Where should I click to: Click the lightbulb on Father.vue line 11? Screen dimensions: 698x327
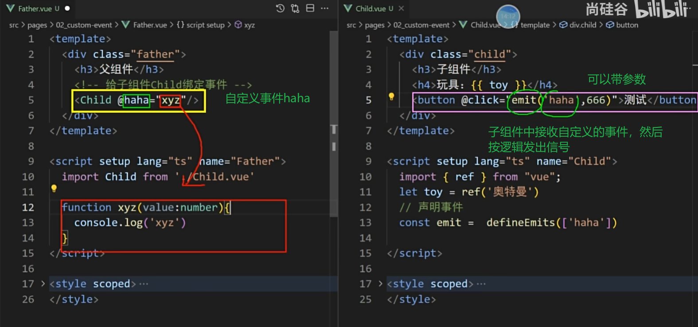(x=54, y=189)
